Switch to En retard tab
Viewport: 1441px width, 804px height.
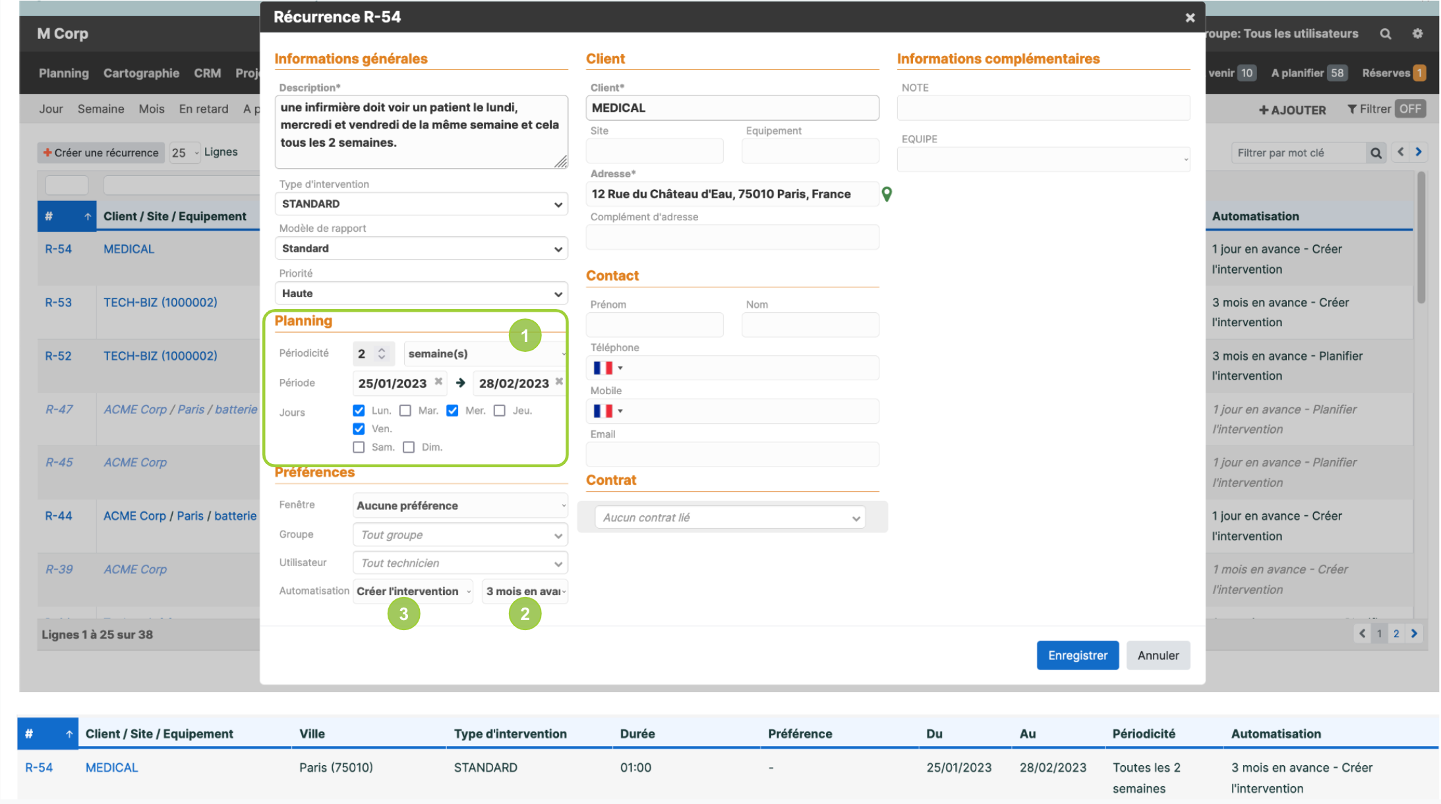(204, 109)
